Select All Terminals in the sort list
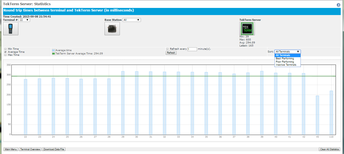This screenshot has width=344, height=154. tap(288, 55)
